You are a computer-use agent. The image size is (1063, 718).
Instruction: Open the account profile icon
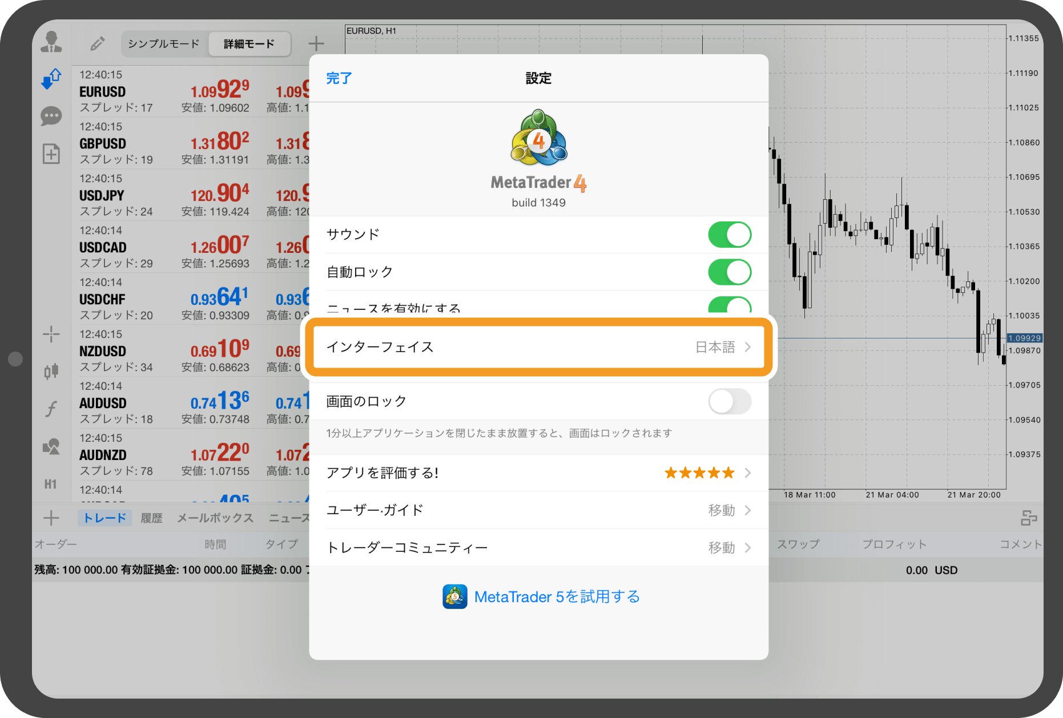click(x=51, y=41)
